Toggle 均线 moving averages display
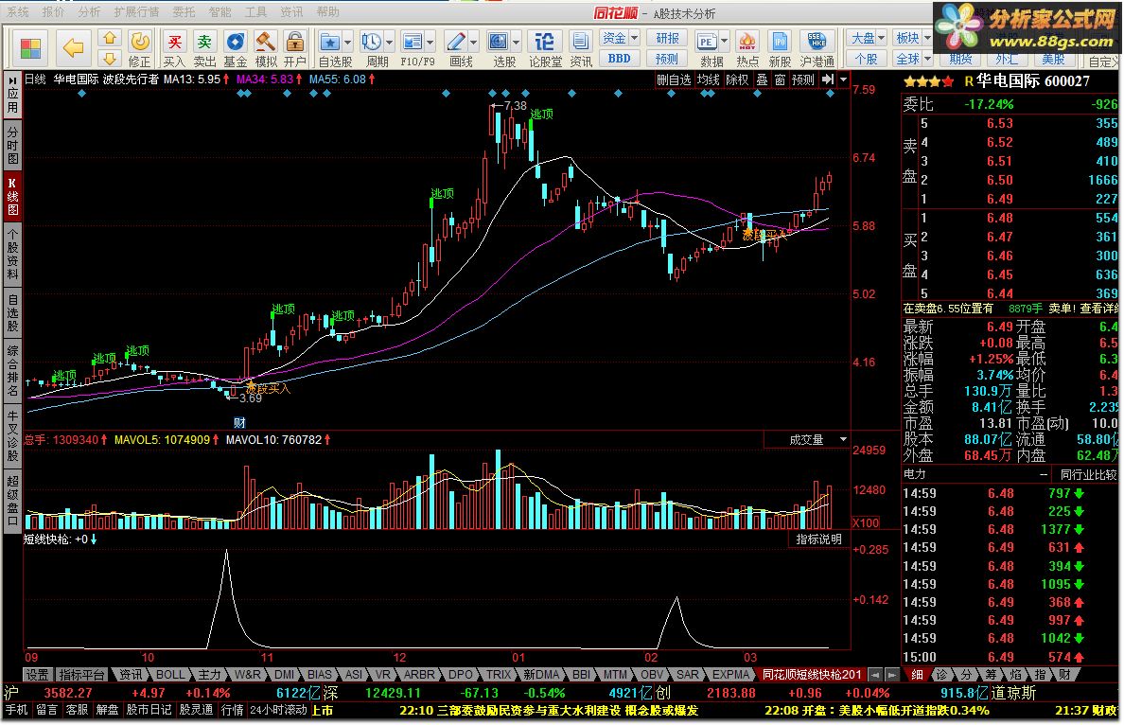 point(709,80)
